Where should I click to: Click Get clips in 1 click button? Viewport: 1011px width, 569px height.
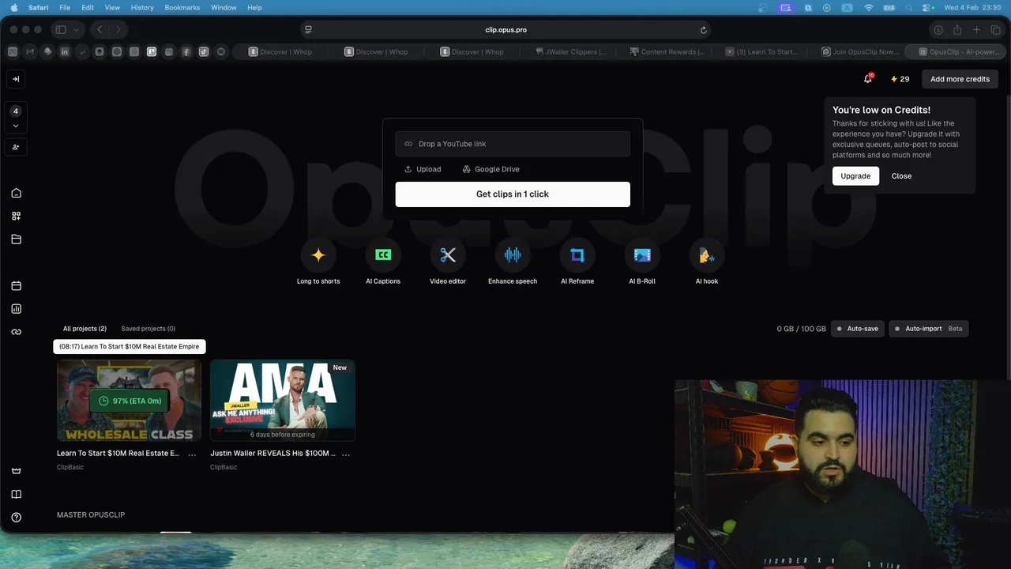[x=513, y=194]
